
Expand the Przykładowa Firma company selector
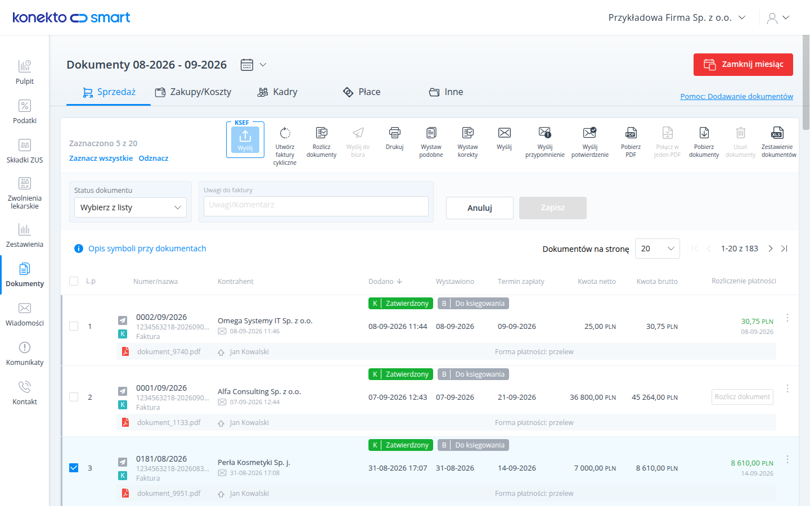tap(677, 17)
